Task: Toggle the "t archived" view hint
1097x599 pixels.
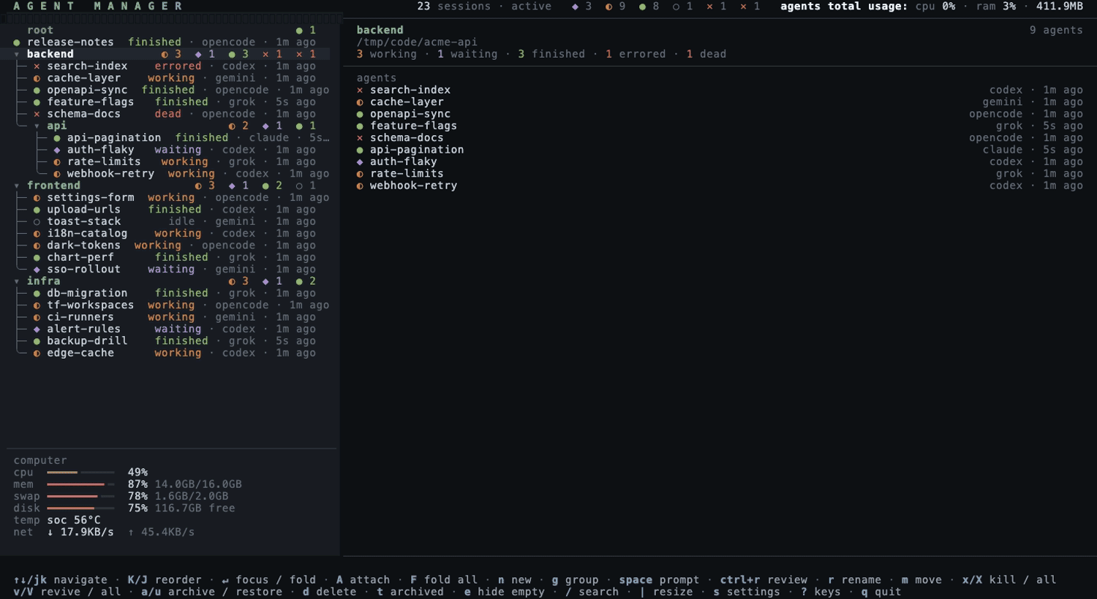Action: (x=410, y=592)
